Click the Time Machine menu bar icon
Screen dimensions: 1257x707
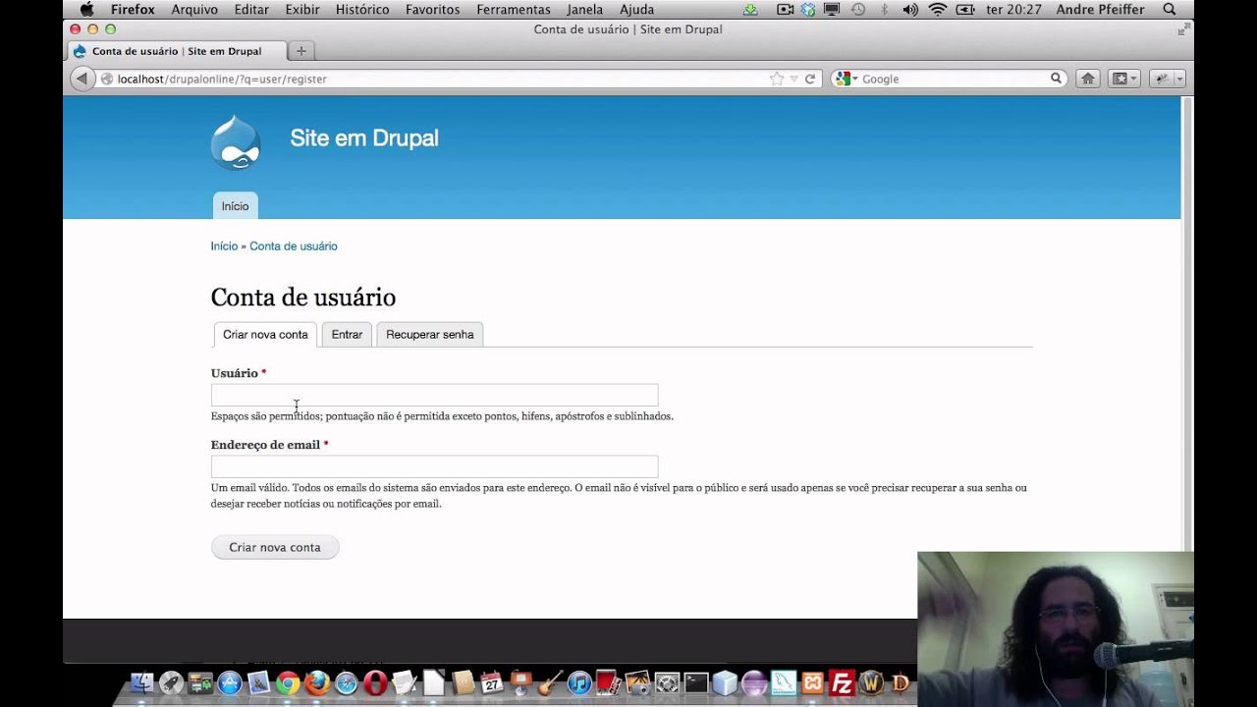tap(858, 9)
